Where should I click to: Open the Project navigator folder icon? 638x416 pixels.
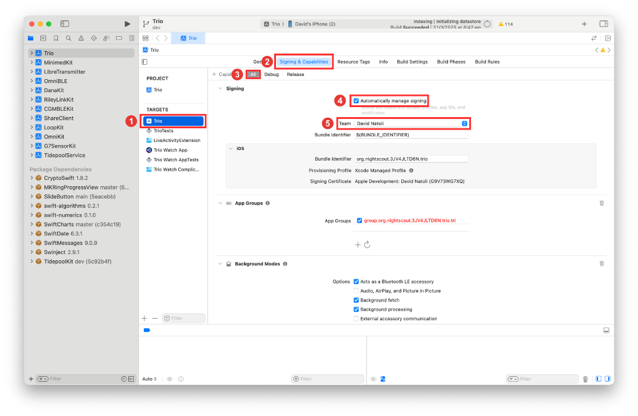[x=31, y=38]
